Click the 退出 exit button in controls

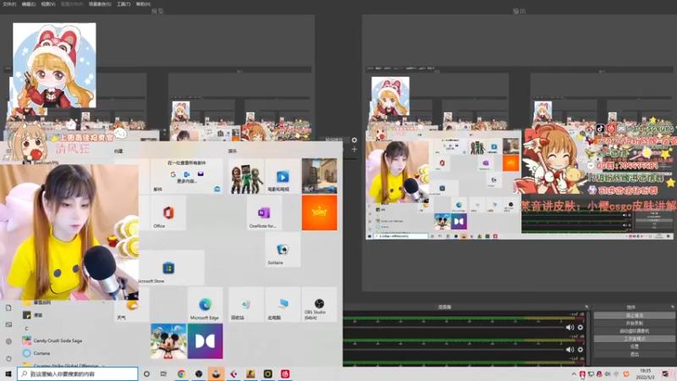point(634,354)
